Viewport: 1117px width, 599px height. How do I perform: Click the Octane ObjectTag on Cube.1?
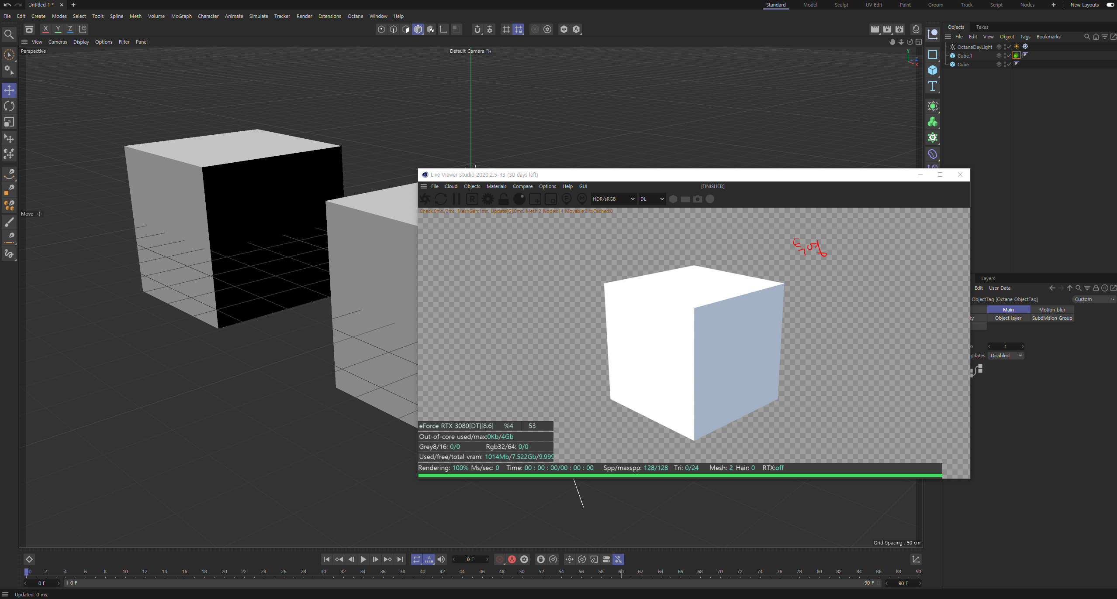[x=1016, y=55]
